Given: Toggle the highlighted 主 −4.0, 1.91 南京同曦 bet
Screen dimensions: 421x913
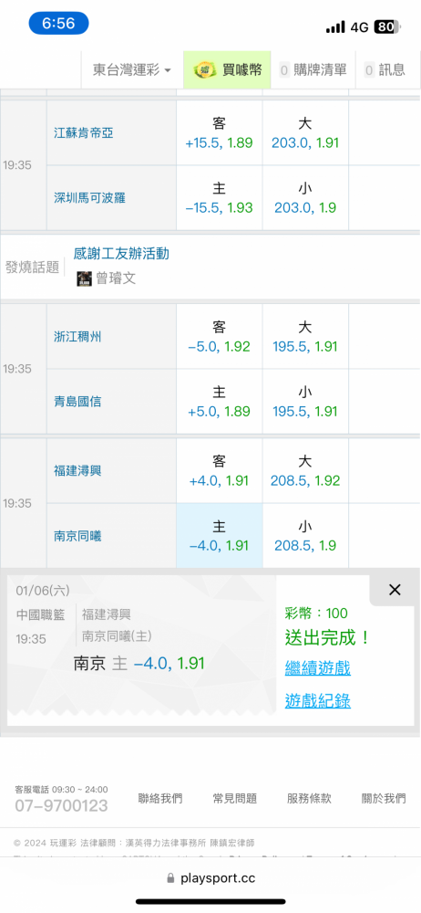Looking at the screenshot, I should point(220,536).
